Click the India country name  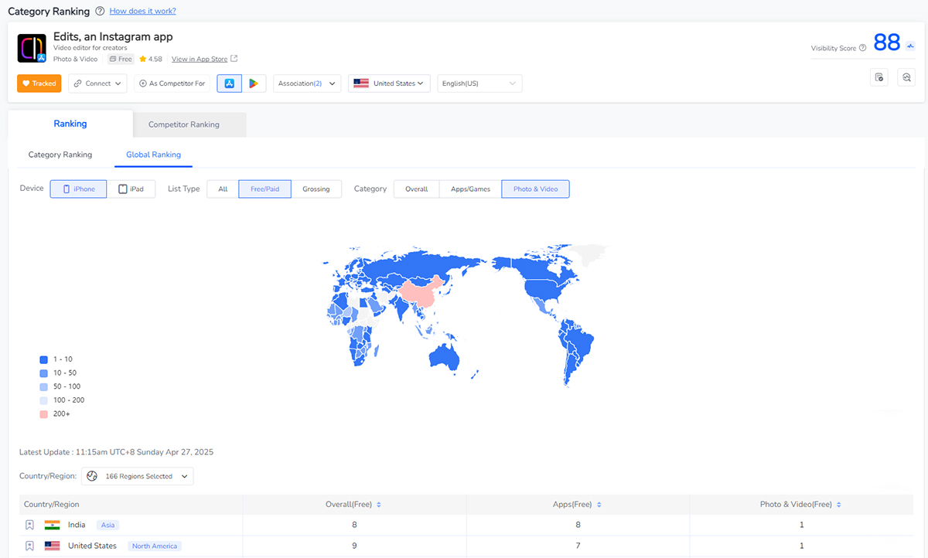(77, 525)
